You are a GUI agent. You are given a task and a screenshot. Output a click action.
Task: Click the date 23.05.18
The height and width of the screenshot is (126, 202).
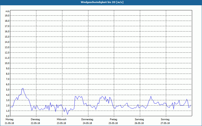(61, 123)
